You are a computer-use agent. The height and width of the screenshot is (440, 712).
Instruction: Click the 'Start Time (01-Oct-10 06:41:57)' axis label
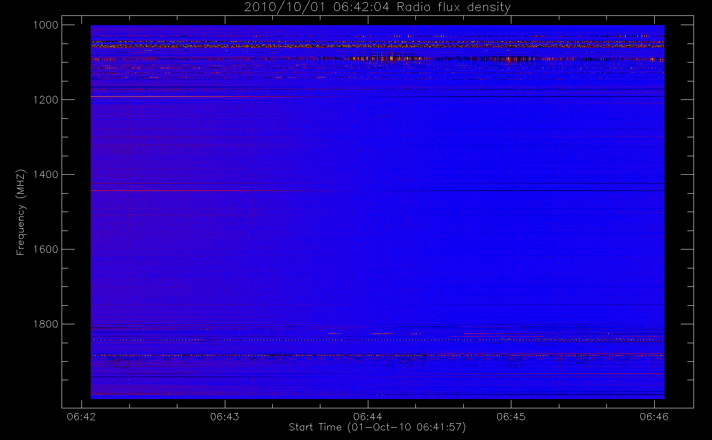point(377,427)
